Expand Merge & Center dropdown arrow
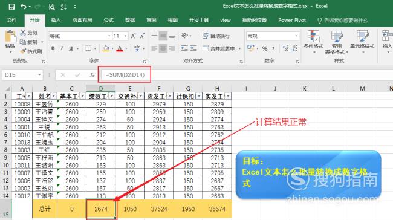Viewport: 393px width, 220px height. 239,48
